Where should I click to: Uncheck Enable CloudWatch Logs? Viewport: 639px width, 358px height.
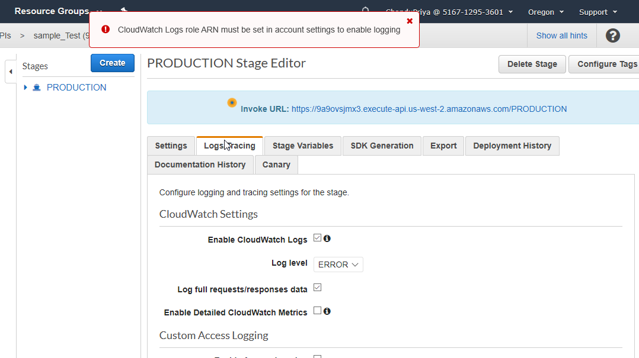317,238
